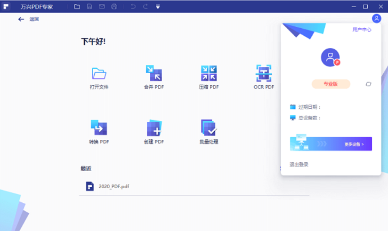The height and width of the screenshot is (231, 388).
Task: Click the redo arrow in title bar
Action: (x=145, y=7)
